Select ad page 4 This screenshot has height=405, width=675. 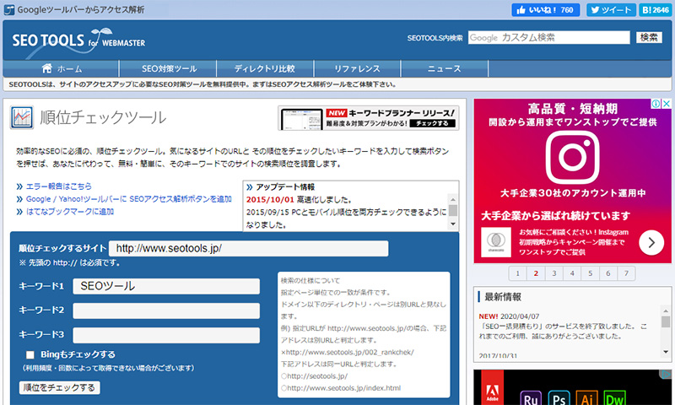(x=572, y=273)
